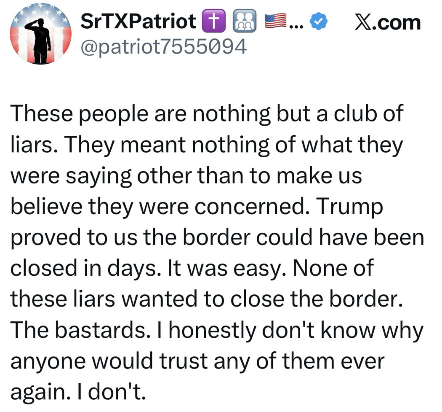Click the family emoji icon
The width and height of the screenshot is (442, 412).
point(245,22)
